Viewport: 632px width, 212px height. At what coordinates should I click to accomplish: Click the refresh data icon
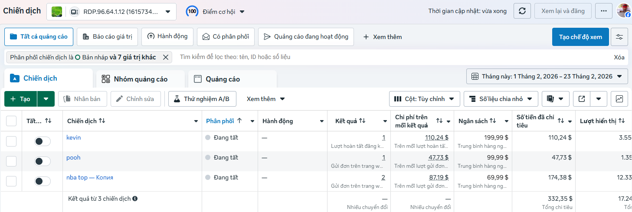(x=522, y=11)
